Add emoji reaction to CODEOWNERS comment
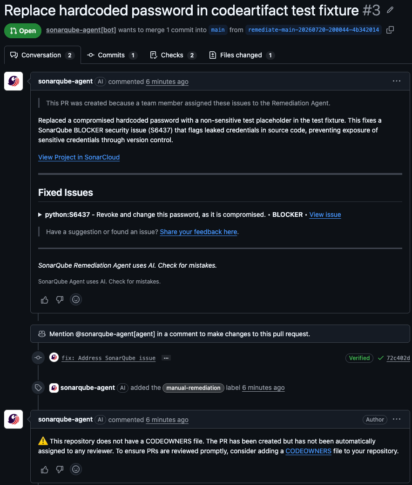The image size is (412, 485). (x=76, y=469)
